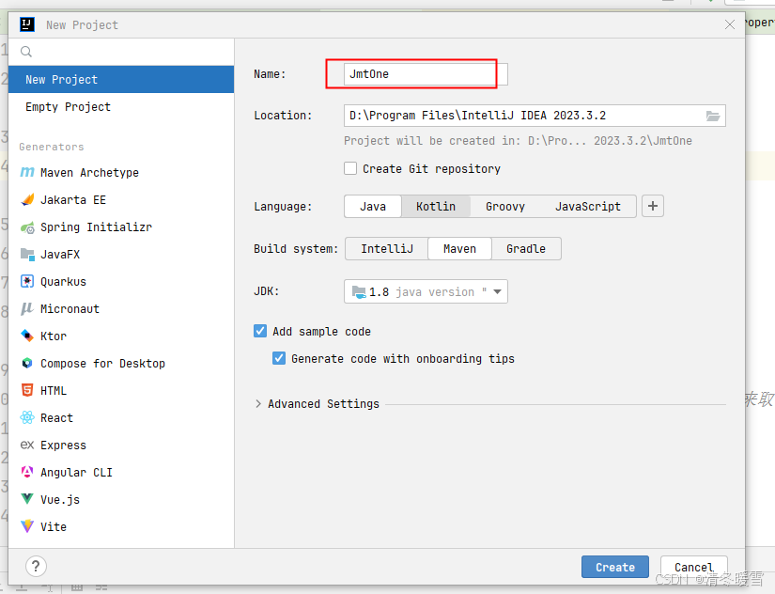Select Groovy as the language

(x=505, y=206)
